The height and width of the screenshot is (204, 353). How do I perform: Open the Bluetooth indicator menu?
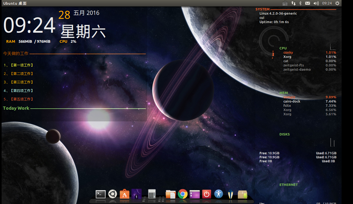point(301,3)
